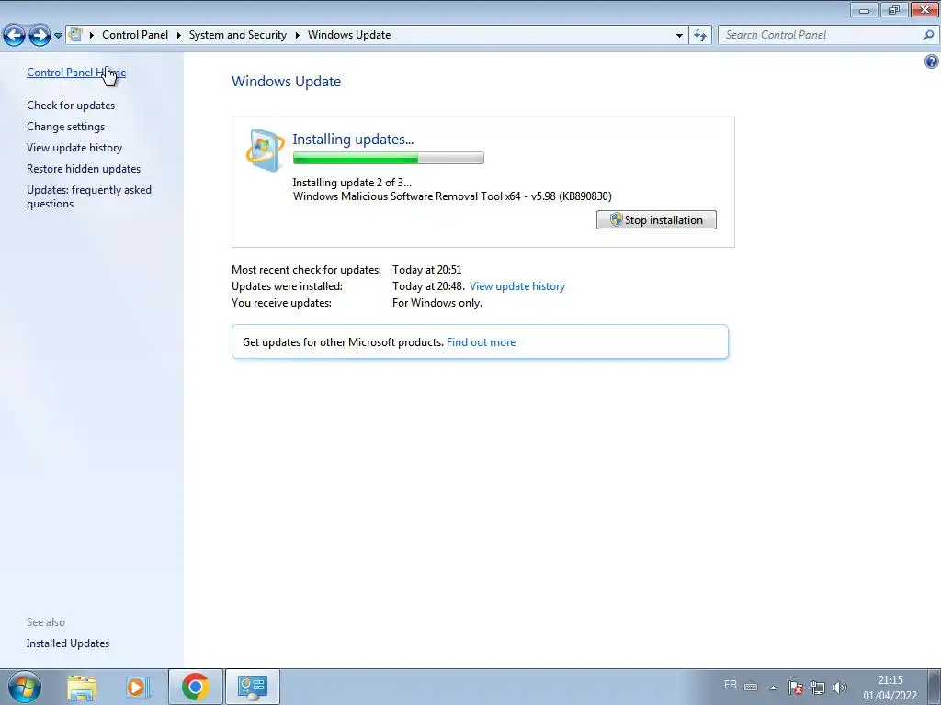Click Check for updates
Screen dimensions: 941x705
click(71, 106)
